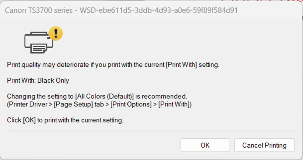
Task: Click the "Print With:" label before Black Only
Action: click(x=21, y=81)
